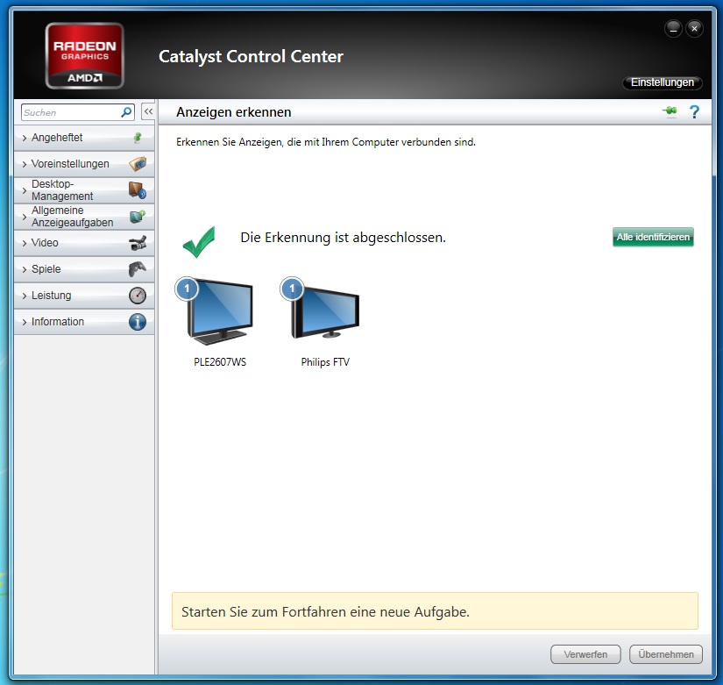Click the PLE2607WS display name
Screen dimensions: 723x685
[220, 362]
